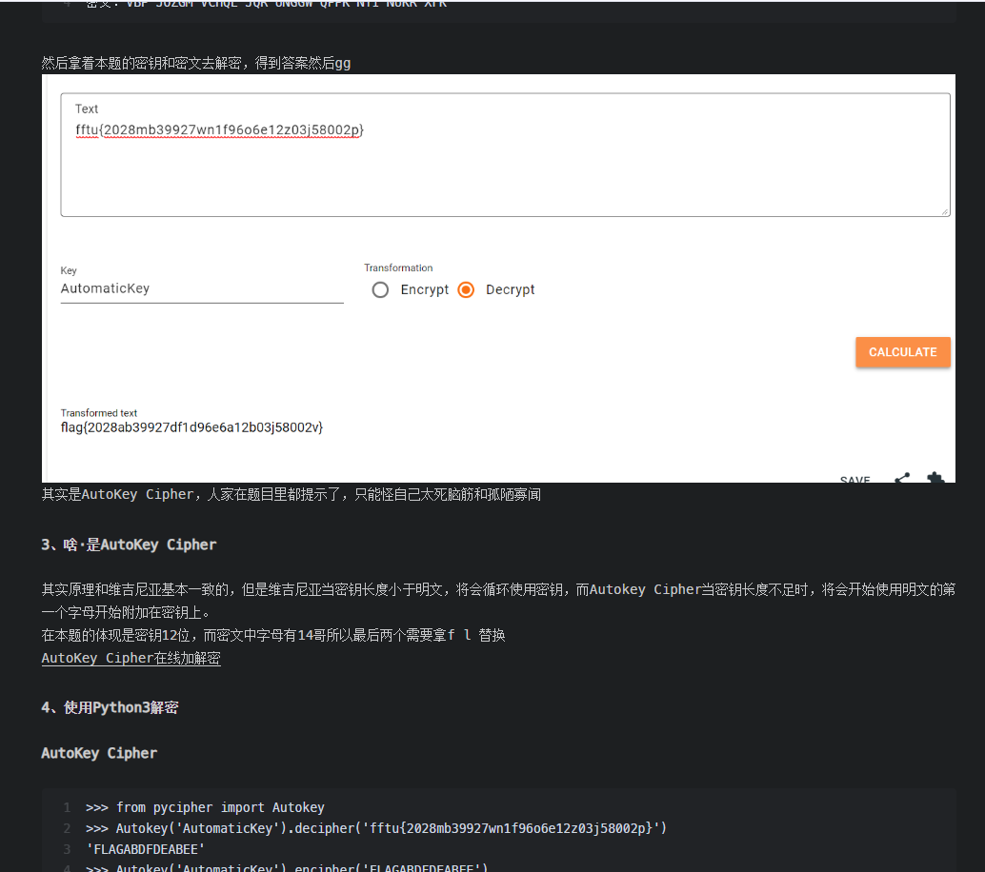Focus the Key field containing AutomaticKey
This screenshot has width=985, height=872.
tap(201, 288)
